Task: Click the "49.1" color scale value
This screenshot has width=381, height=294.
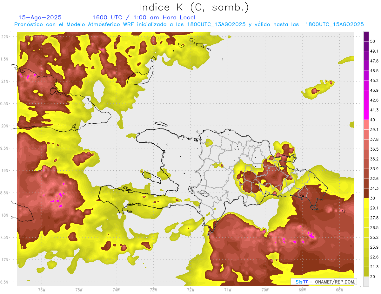Action: tap(374, 51)
